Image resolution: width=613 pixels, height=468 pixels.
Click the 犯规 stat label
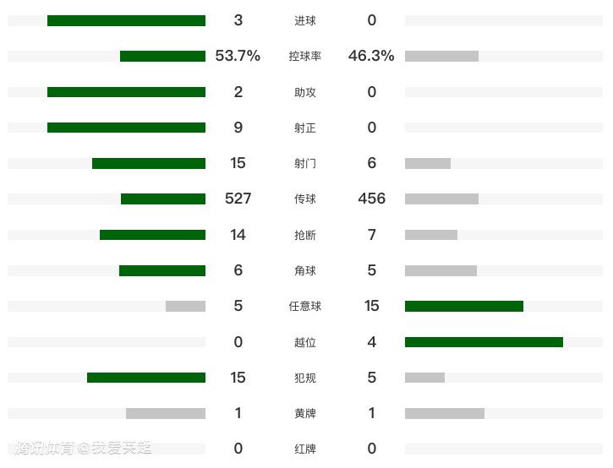coord(305,378)
